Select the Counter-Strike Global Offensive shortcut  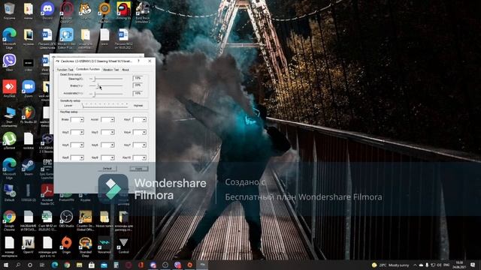pos(86,220)
